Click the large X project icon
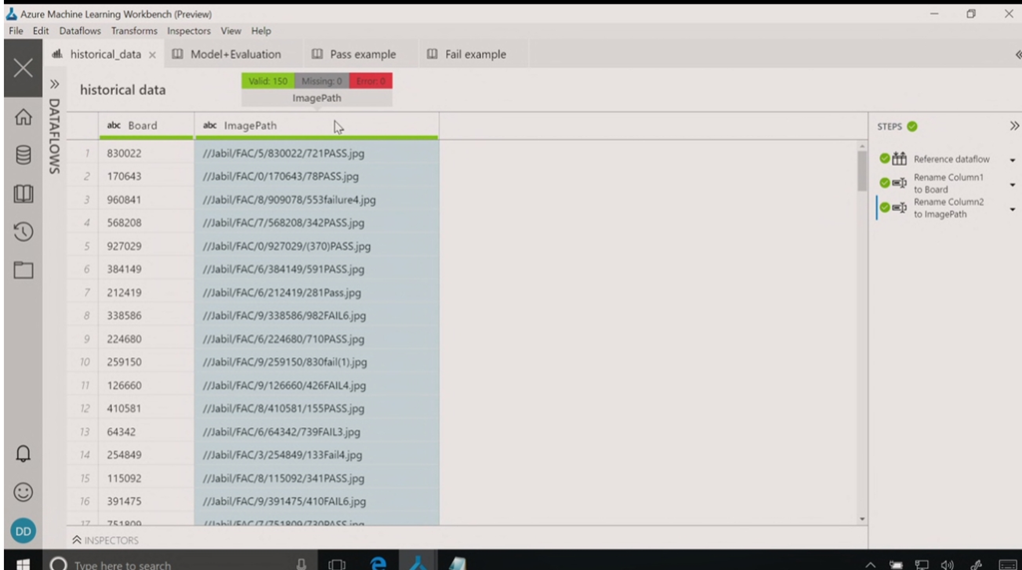The image size is (1022, 570). coord(24,68)
